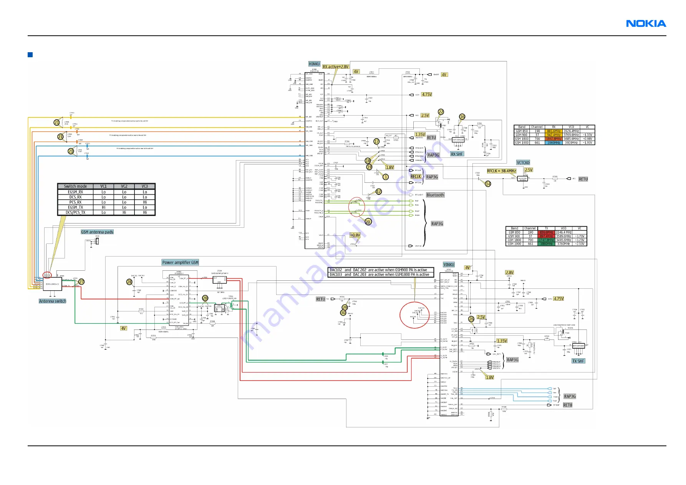The image size is (686, 485).
Task: Click the orange 881.6MHz RX cell
Action: point(553,131)
